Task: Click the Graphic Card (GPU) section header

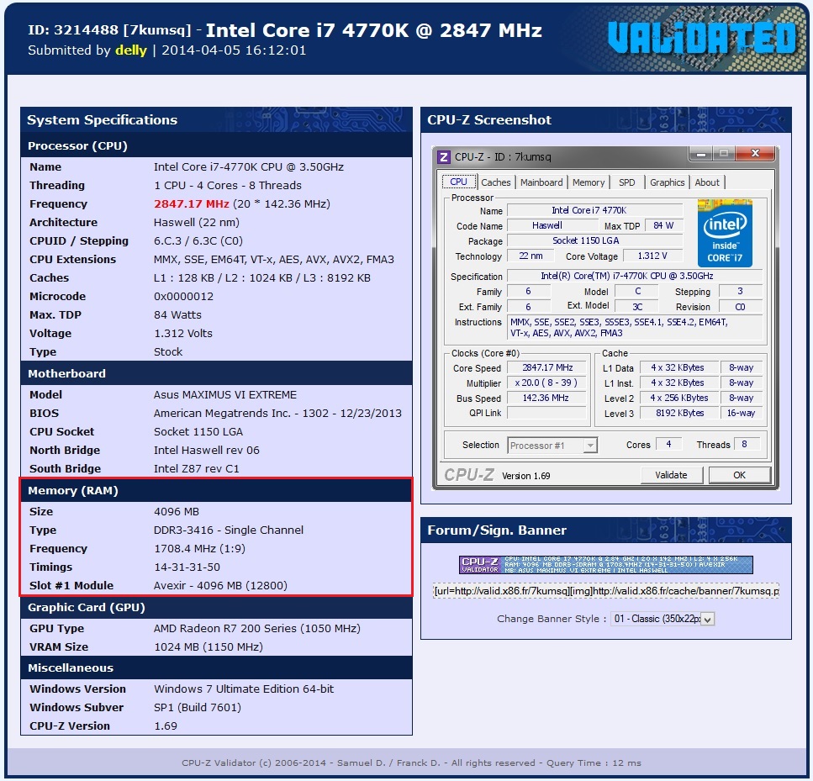Action: [216, 607]
